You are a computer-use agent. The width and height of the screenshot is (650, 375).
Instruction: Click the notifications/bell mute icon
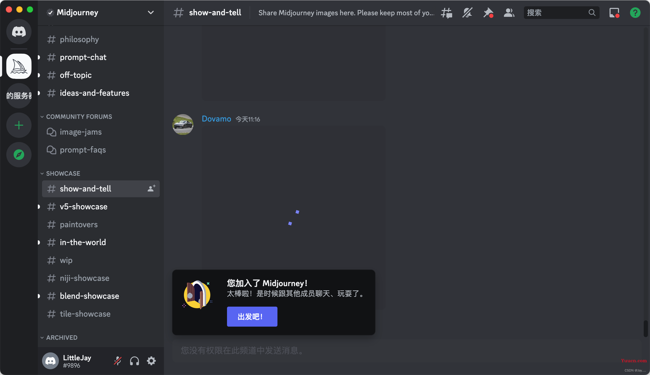467,12
